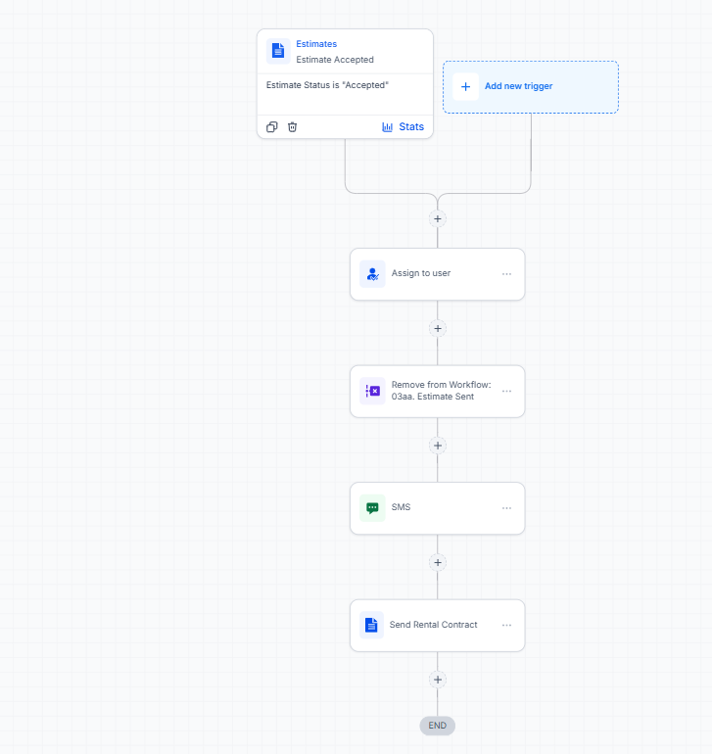
Task: Click Add new trigger
Action: 531,87
